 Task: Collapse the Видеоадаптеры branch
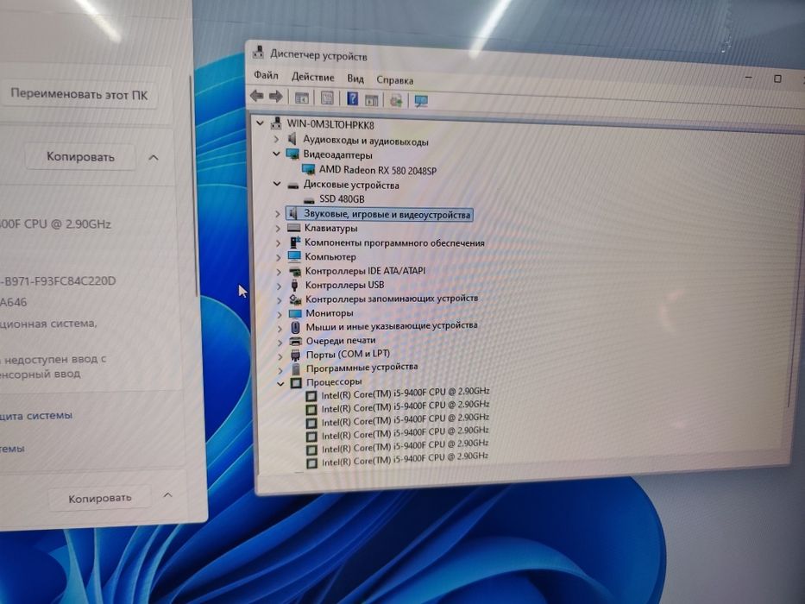click(276, 154)
